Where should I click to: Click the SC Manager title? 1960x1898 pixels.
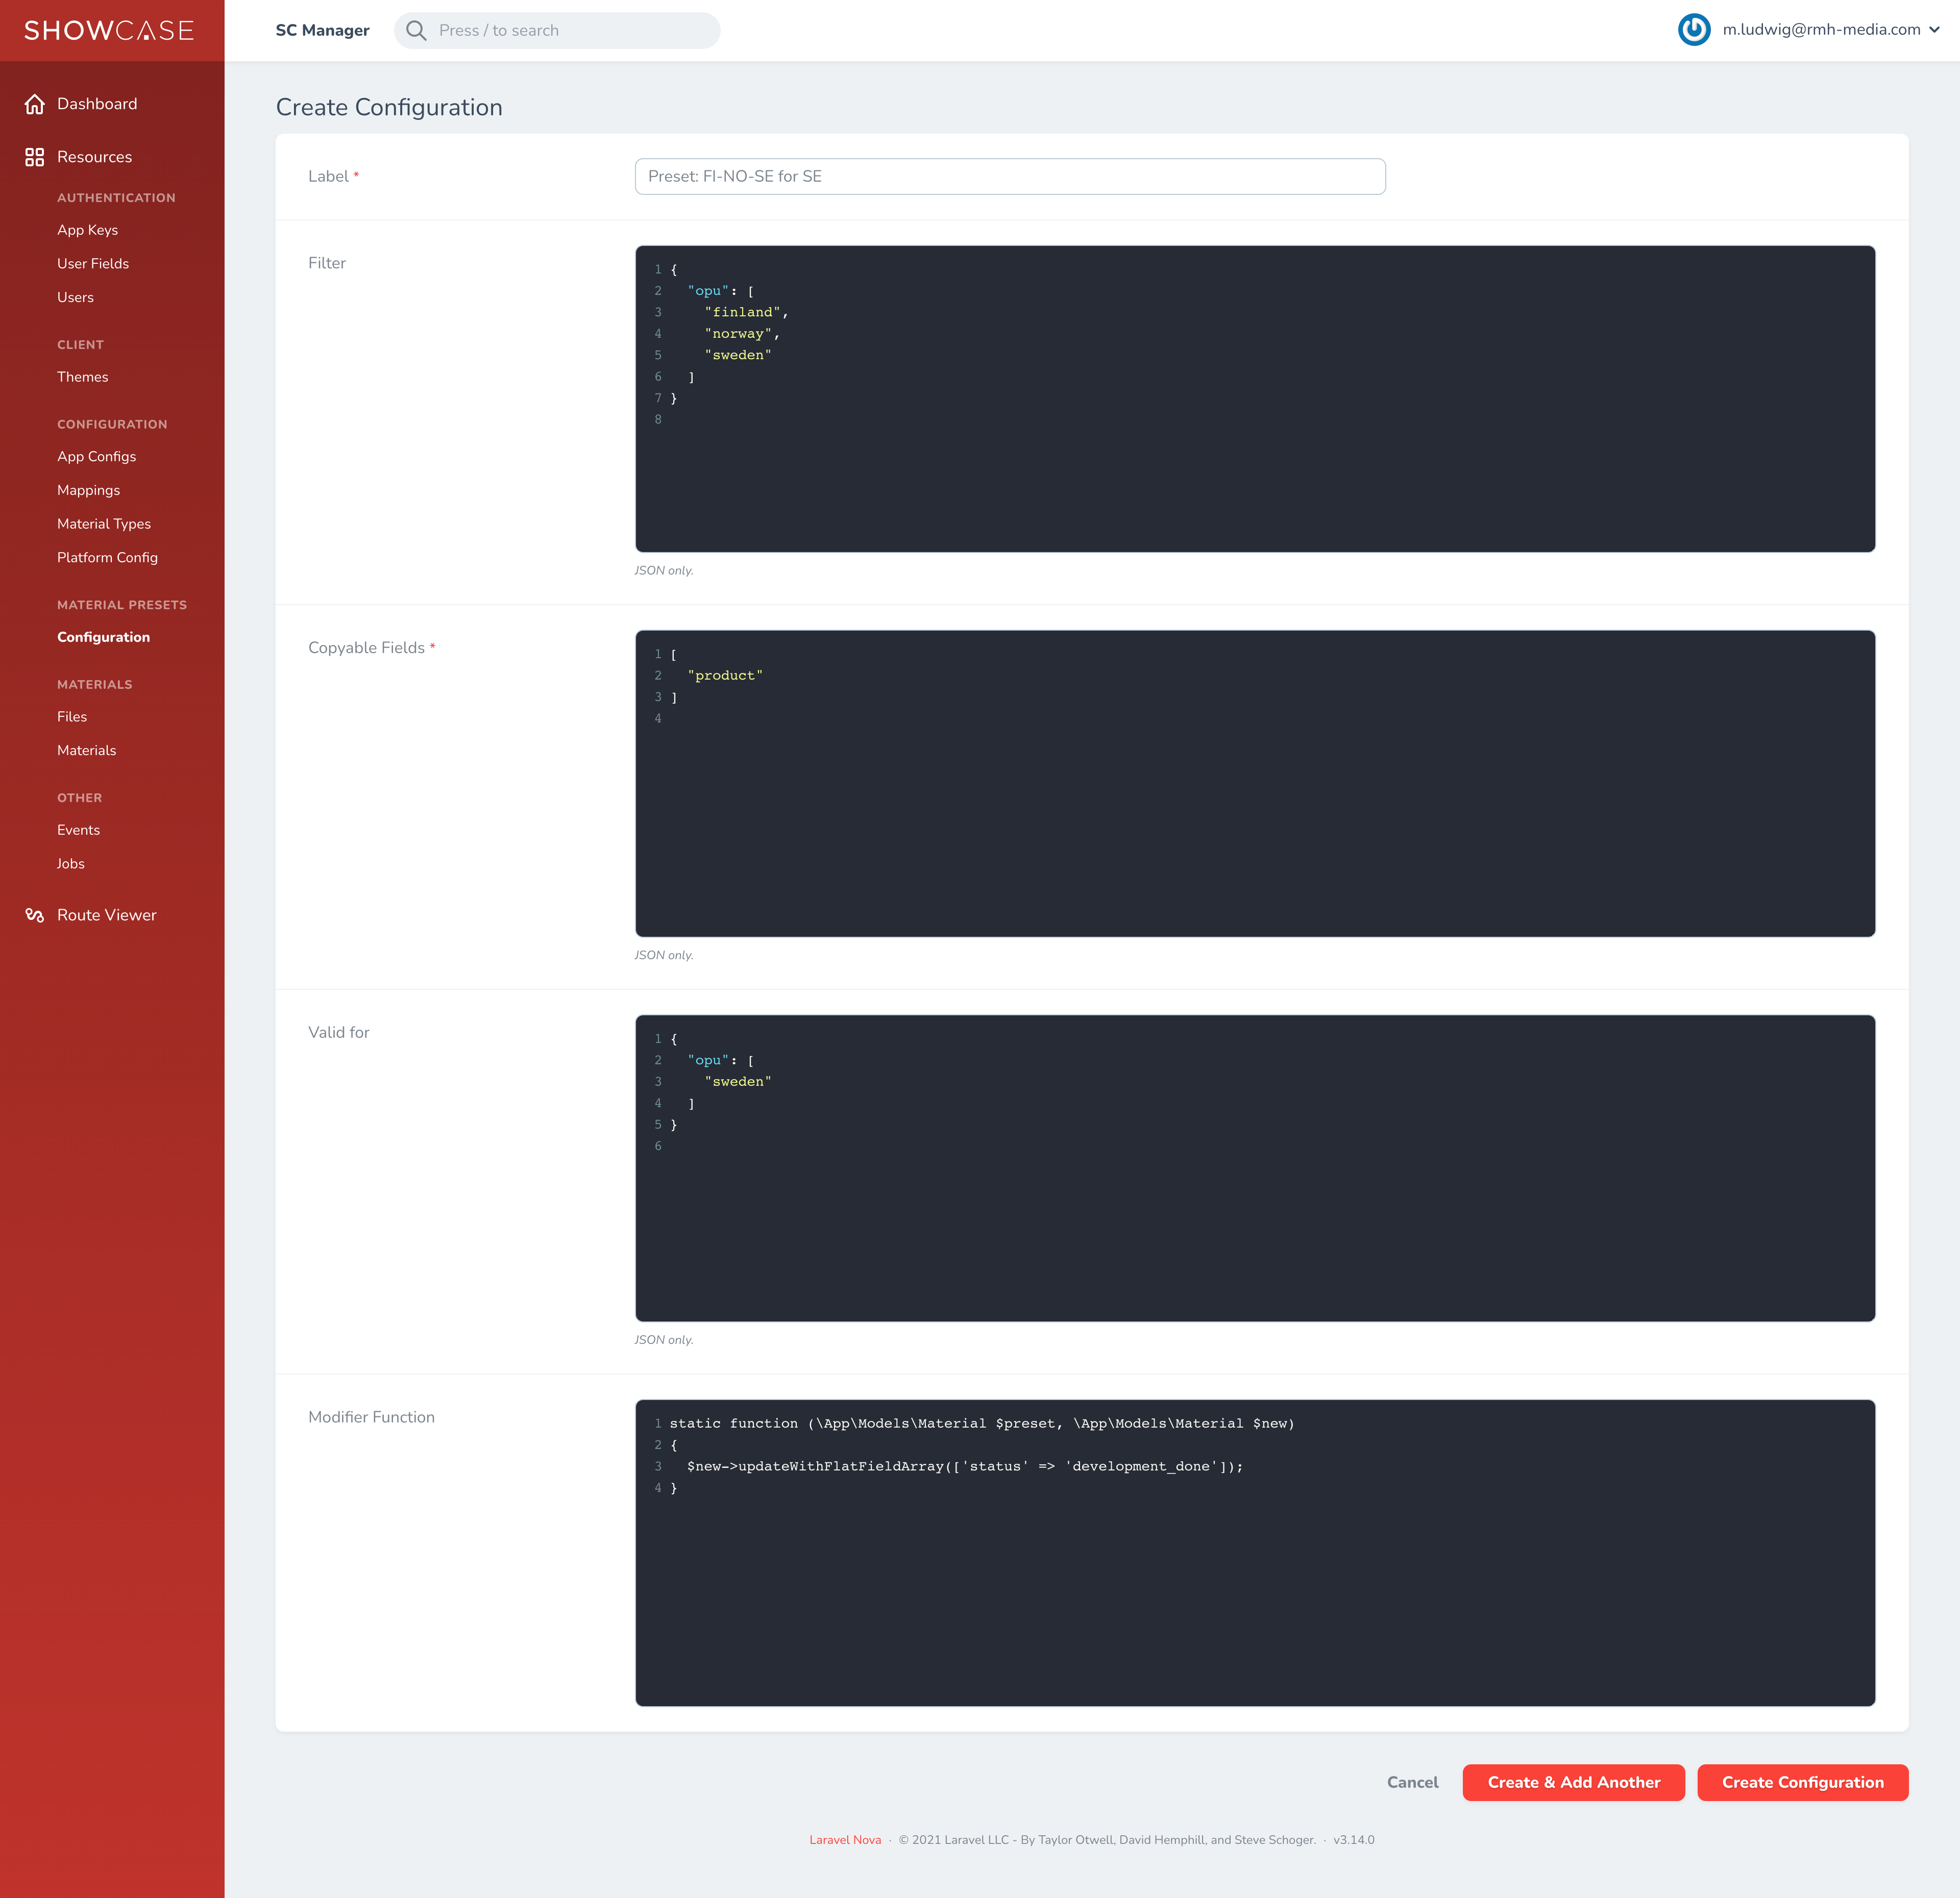tap(322, 31)
